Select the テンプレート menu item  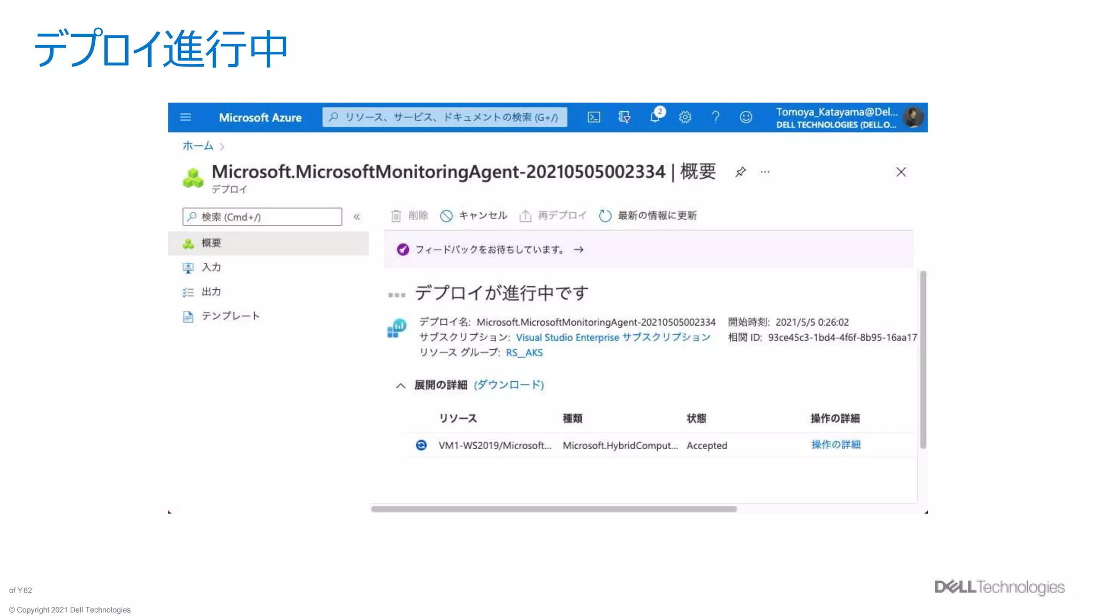(268, 316)
